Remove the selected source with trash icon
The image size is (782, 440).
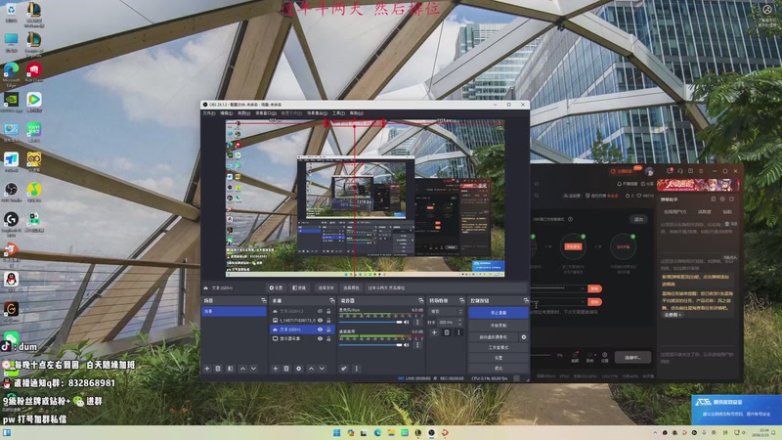click(x=286, y=369)
